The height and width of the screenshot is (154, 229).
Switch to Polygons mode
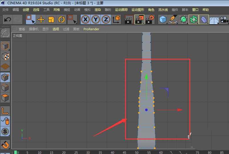coord(5,98)
